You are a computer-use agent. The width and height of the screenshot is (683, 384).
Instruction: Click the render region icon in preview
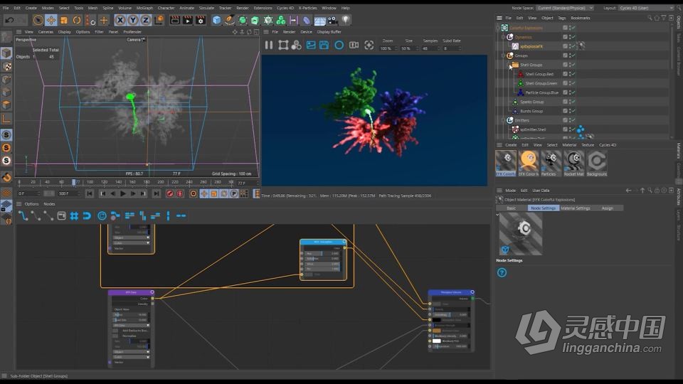coord(283,46)
